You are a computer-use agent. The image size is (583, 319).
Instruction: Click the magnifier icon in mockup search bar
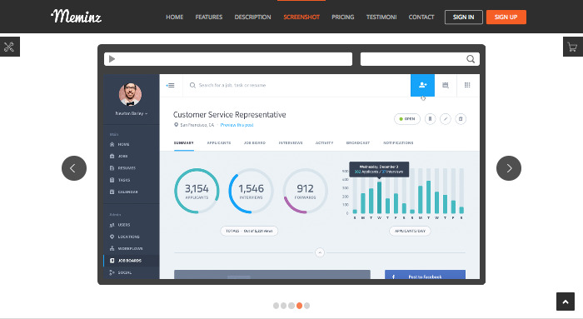point(471,59)
